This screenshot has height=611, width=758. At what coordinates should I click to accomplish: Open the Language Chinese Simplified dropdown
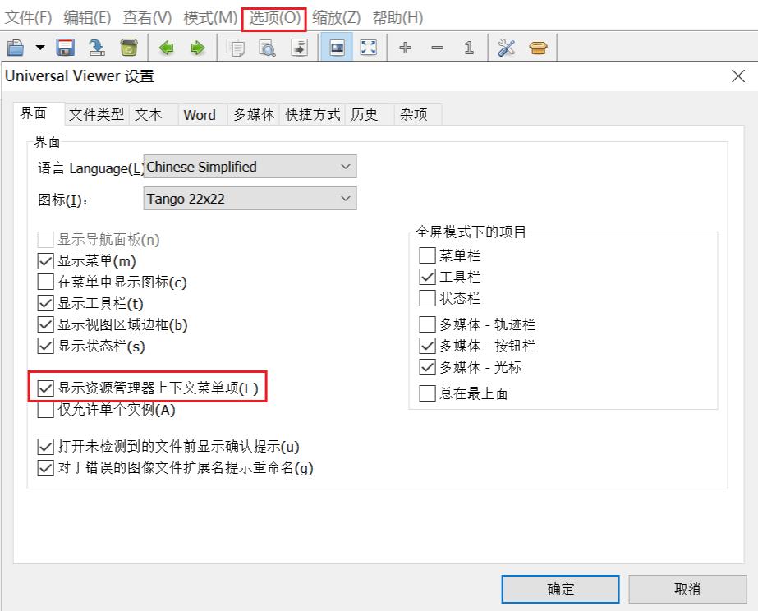(x=250, y=167)
